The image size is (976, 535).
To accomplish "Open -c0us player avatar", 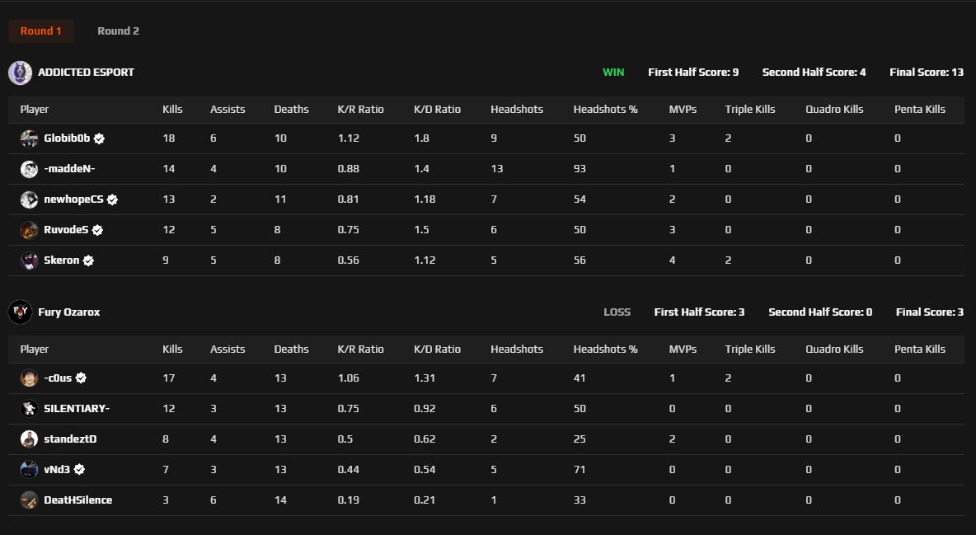I will 29,378.
